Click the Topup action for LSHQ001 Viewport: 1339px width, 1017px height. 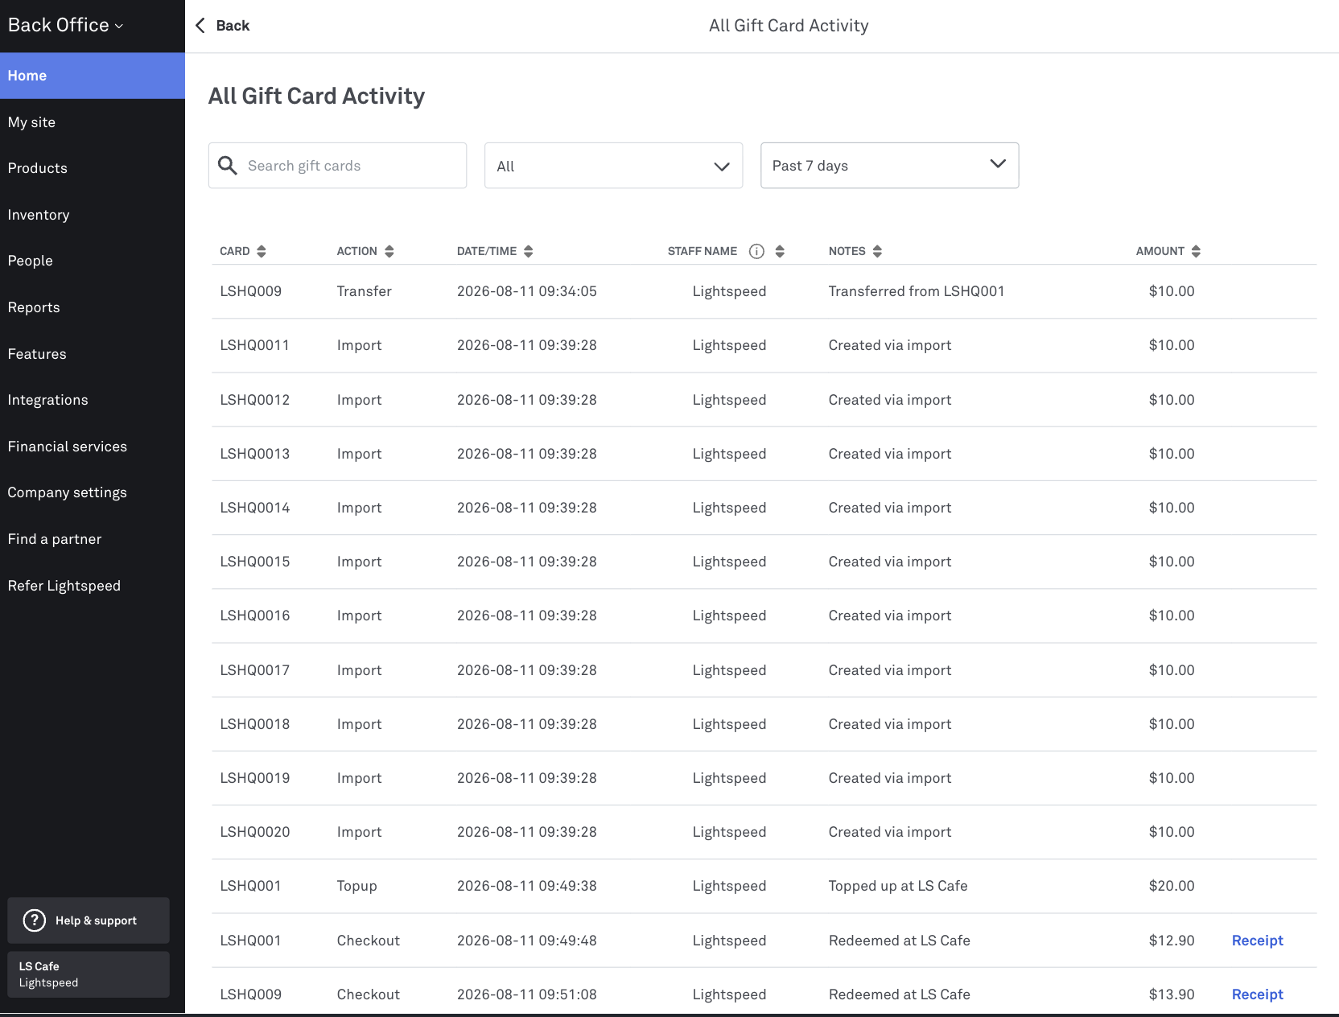pyautogui.click(x=356, y=886)
